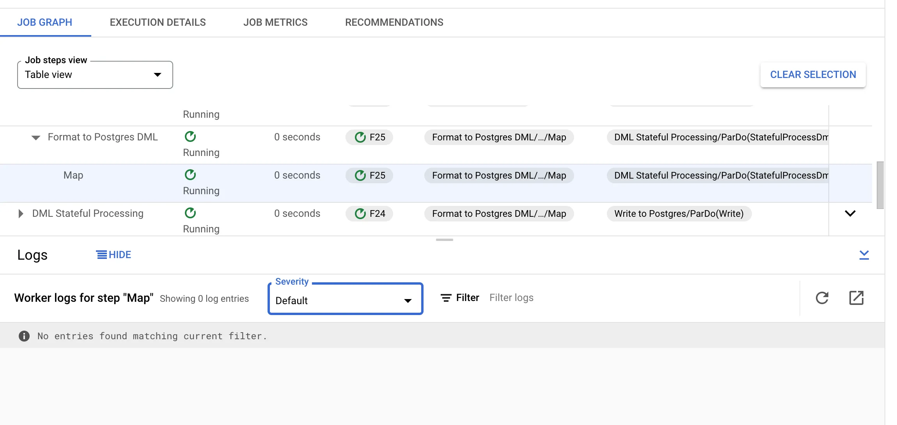Click the Filter icon beside Filter logs
The width and height of the screenshot is (897, 425).
pos(446,298)
